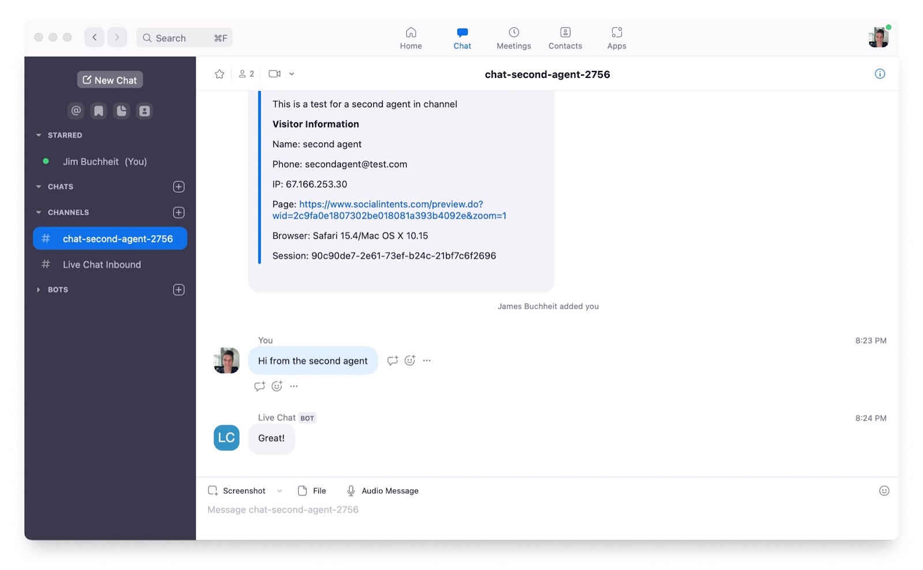Click the LC Live Chat avatar
Viewport: 923px width, 570px height.
tap(227, 438)
